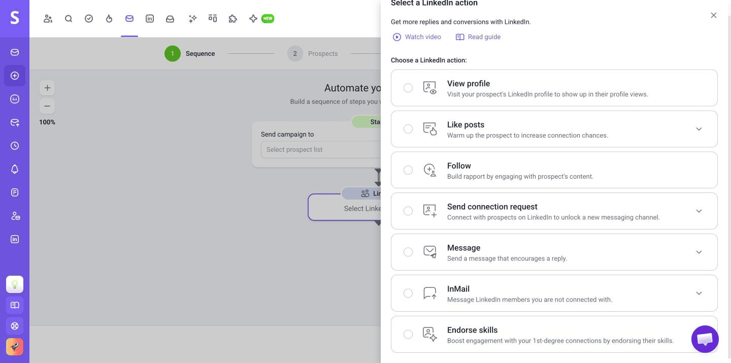Open the envelope campaigns tab in top bar

129,19
